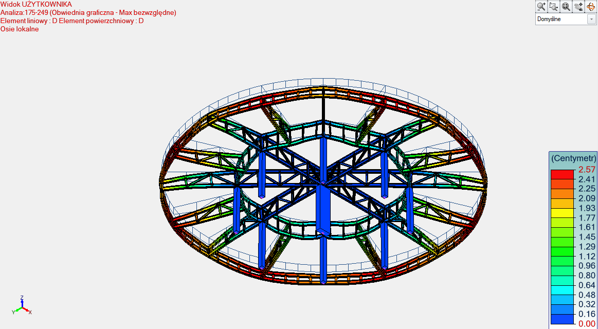Click the cyan legend swatch beside 0.64

tap(561, 290)
